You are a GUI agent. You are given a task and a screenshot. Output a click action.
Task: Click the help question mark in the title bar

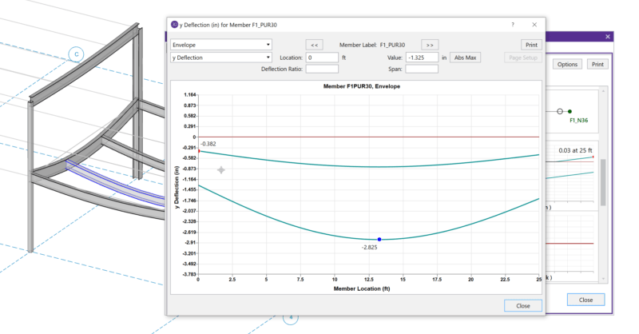pyautogui.click(x=513, y=25)
